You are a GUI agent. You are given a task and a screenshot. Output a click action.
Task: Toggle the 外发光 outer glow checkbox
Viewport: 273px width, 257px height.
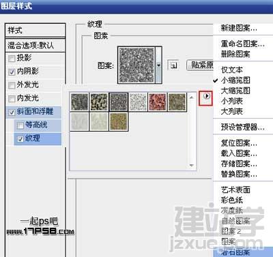[12, 86]
